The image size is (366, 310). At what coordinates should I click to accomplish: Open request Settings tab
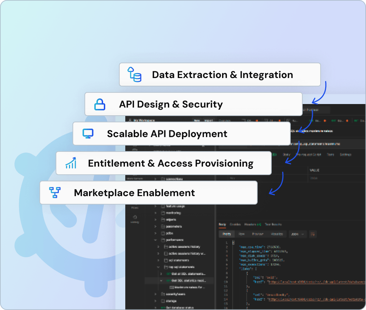346,155
